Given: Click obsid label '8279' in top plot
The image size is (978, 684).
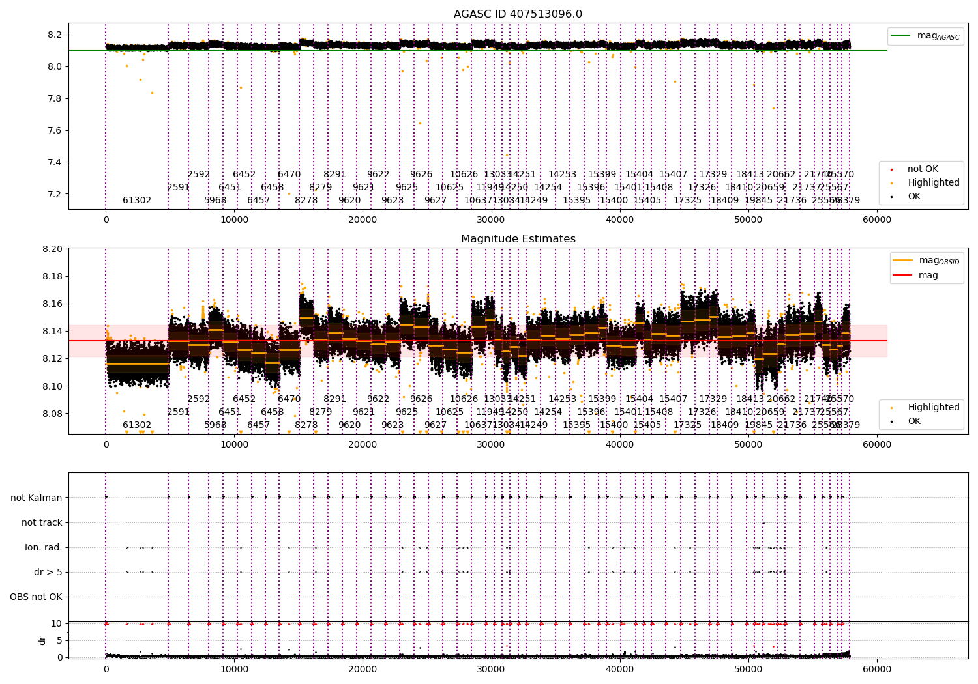Looking at the screenshot, I should click(320, 188).
